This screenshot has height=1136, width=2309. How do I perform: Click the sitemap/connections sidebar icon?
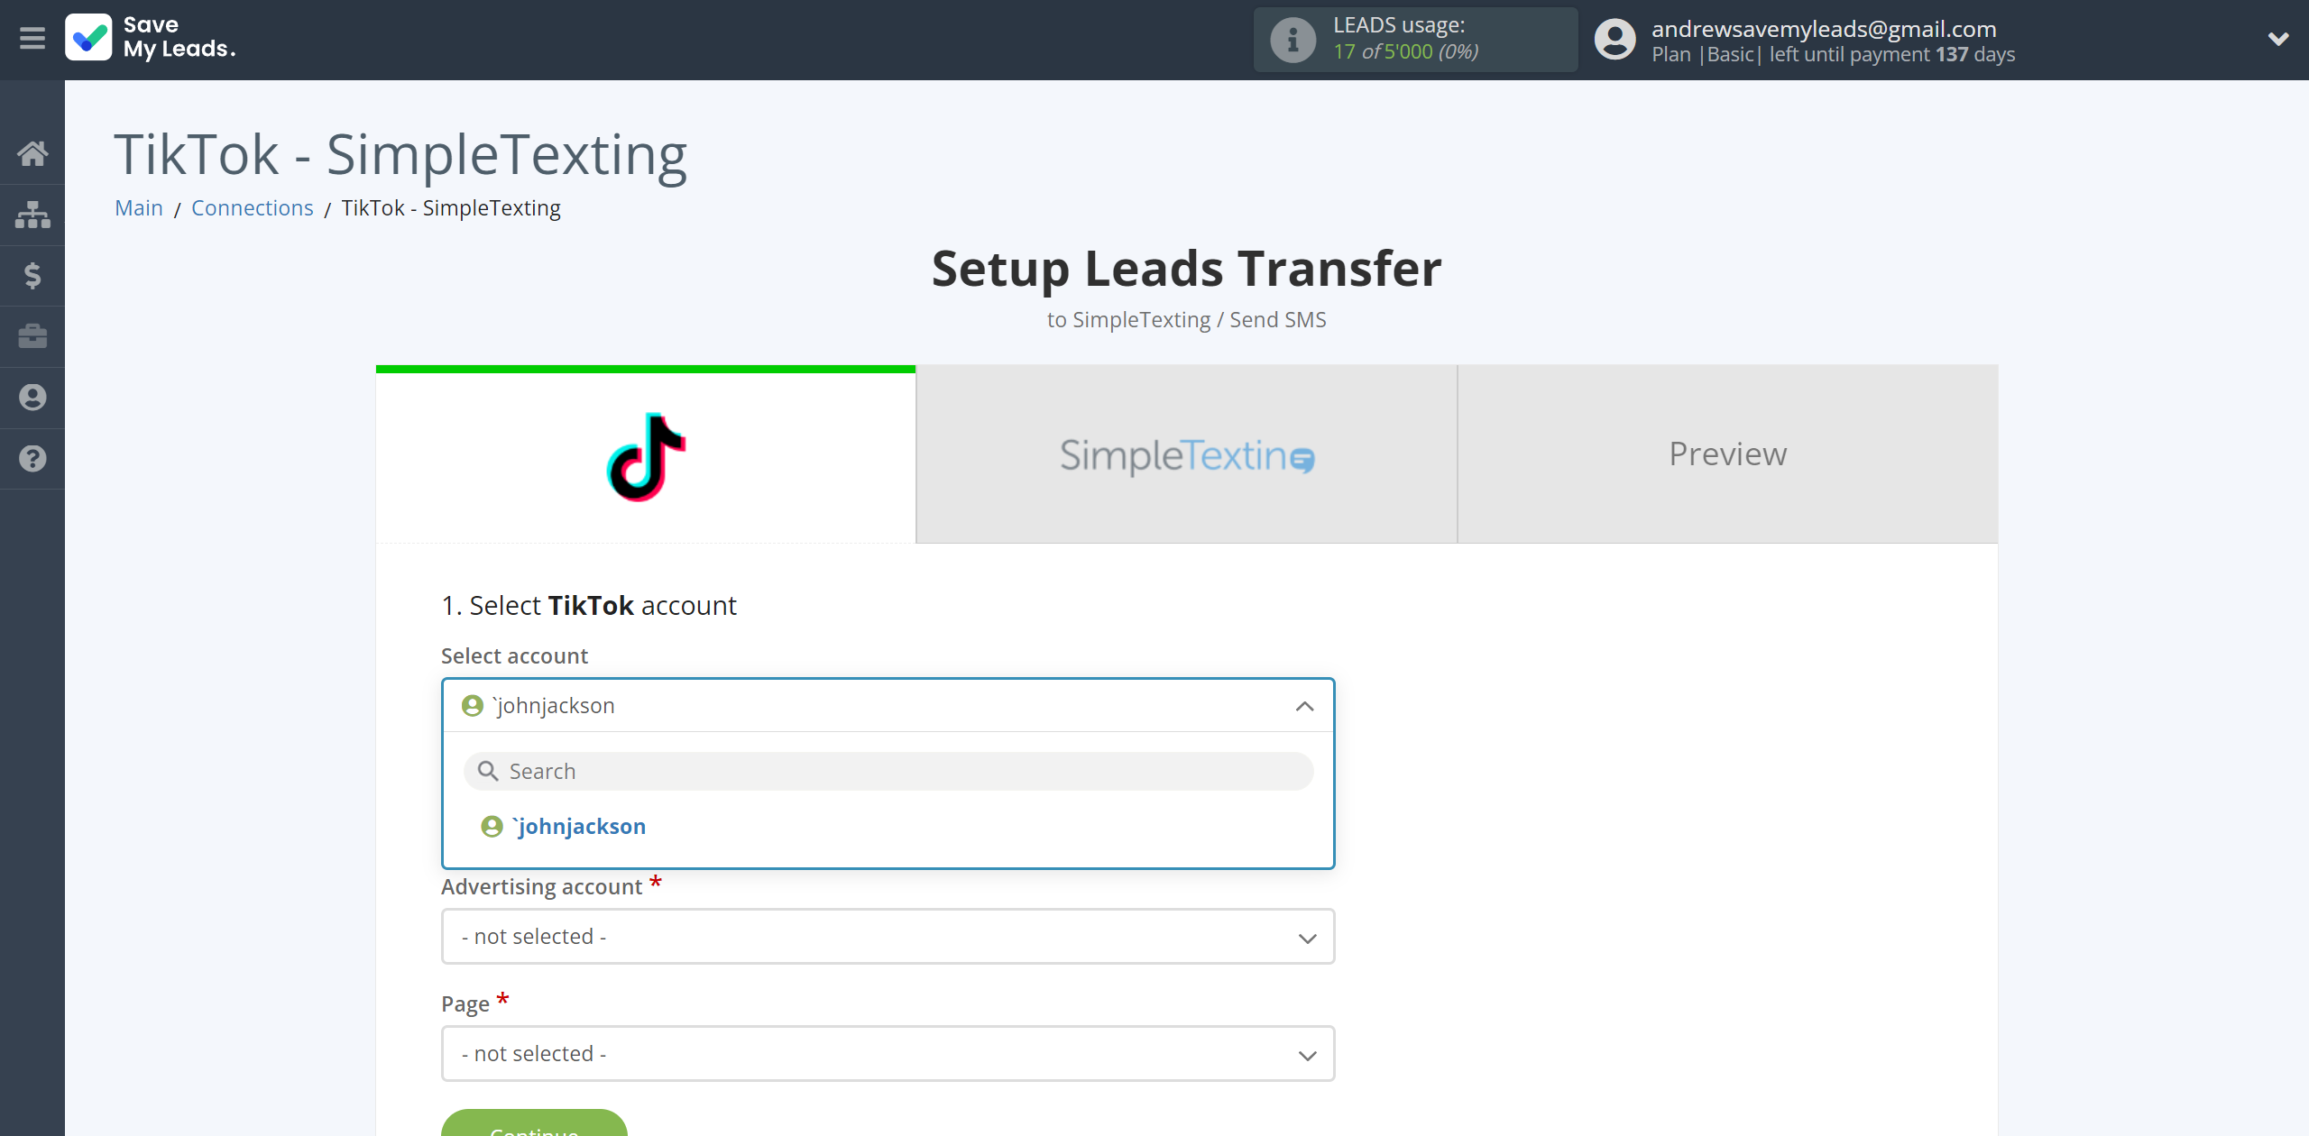pos(32,214)
